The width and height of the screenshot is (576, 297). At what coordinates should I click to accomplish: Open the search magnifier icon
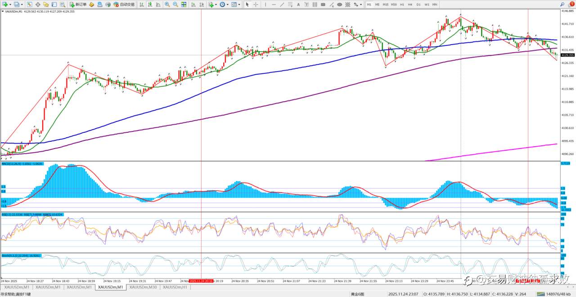[562, 4]
